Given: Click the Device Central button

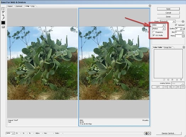Looking at the screenshot, I should (x=169, y=133).
